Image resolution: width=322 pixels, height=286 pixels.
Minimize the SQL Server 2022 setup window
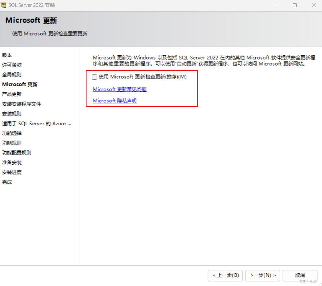(x=275, y=5)
